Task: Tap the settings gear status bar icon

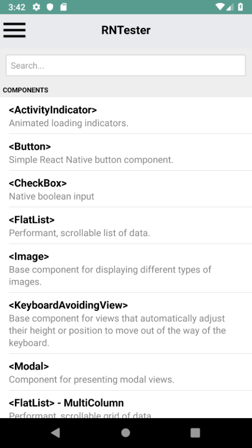Action: (36, 7)
